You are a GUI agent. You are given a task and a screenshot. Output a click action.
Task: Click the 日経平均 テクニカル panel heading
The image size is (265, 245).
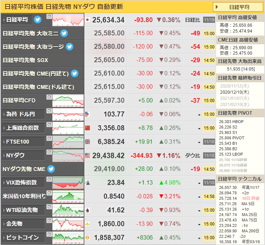(240, 179)
